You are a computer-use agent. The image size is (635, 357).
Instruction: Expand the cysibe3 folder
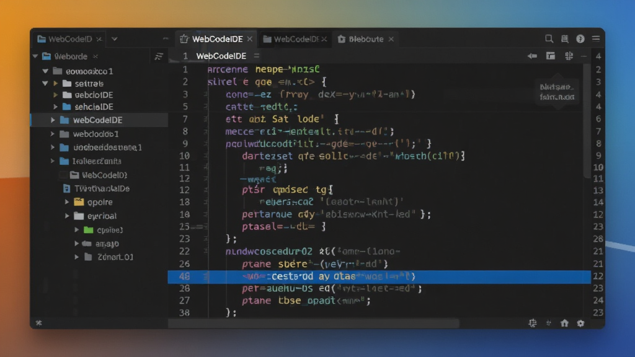[77, 230]
